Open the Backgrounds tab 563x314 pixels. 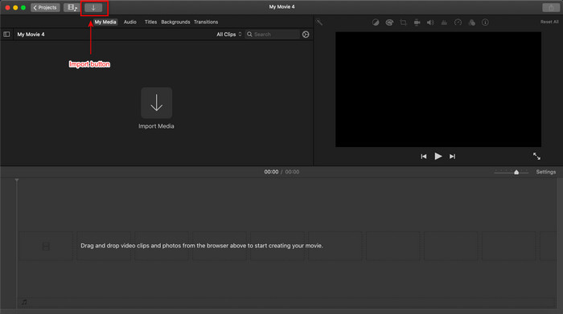tap(175, 22)
